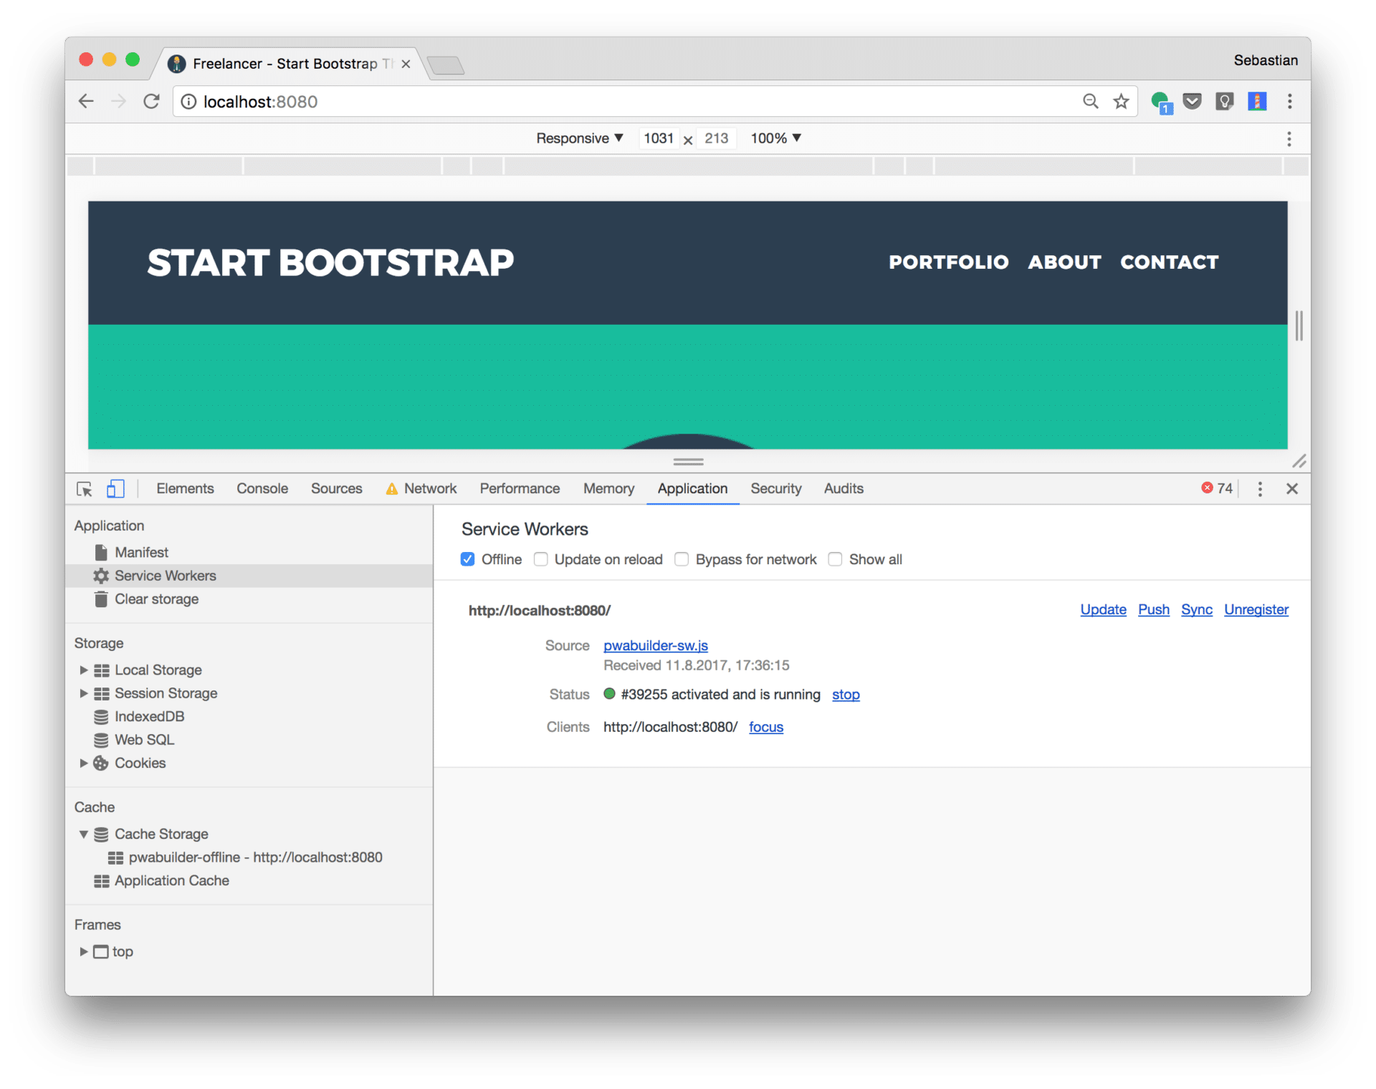Click the zoom magnifier icon in the address bar
Image resolution: width=1376 pixels, height=1089 pixels.
click(1090, 101)
